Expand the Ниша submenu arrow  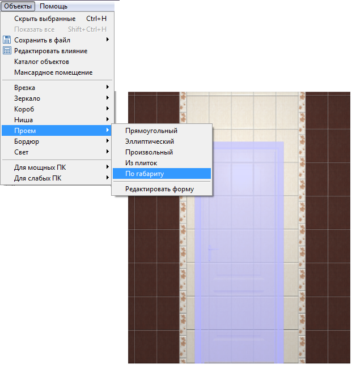[108, 119]
